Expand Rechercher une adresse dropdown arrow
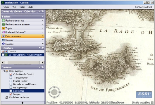 pyautogui.click(x=43, y=24)
